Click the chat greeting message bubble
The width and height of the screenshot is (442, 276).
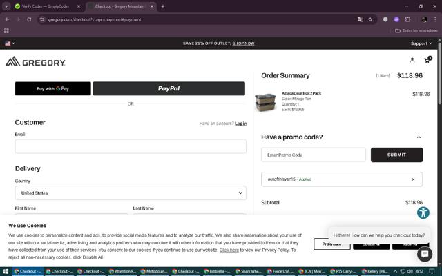pyautogui.click(x=379, y=235)
